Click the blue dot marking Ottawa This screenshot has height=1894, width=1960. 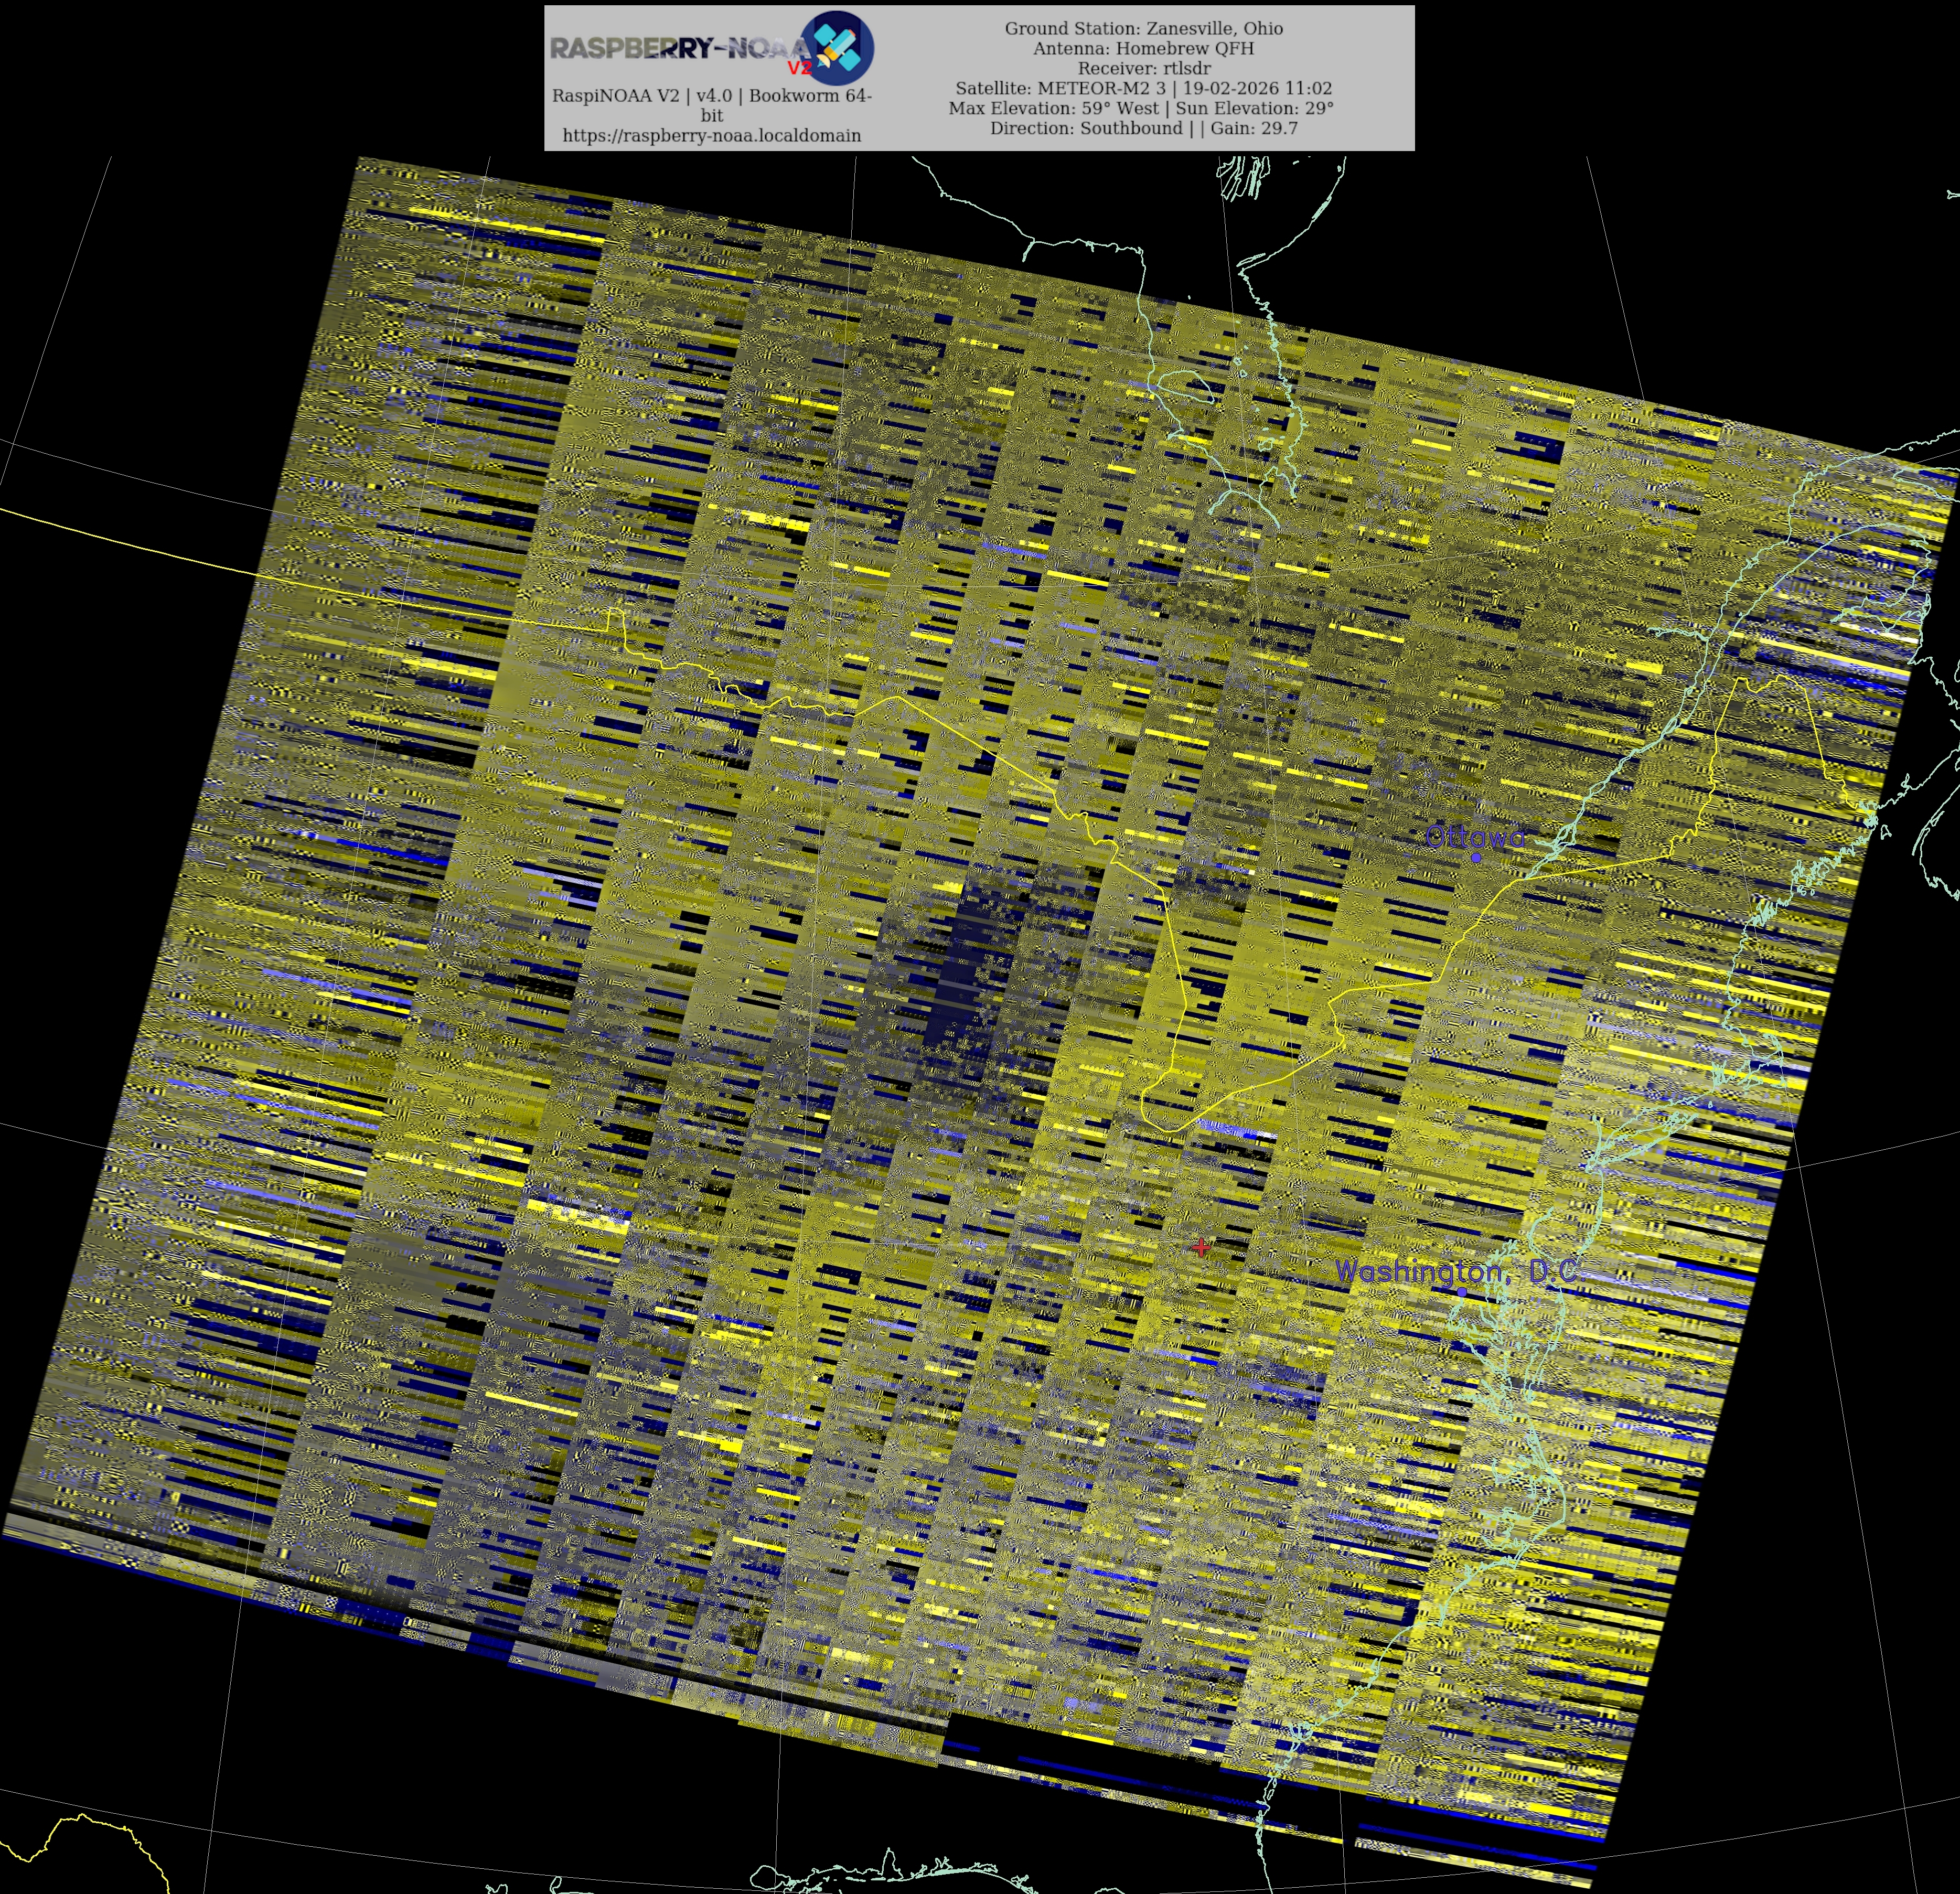pyautogui.click(x=1476, y=857)
